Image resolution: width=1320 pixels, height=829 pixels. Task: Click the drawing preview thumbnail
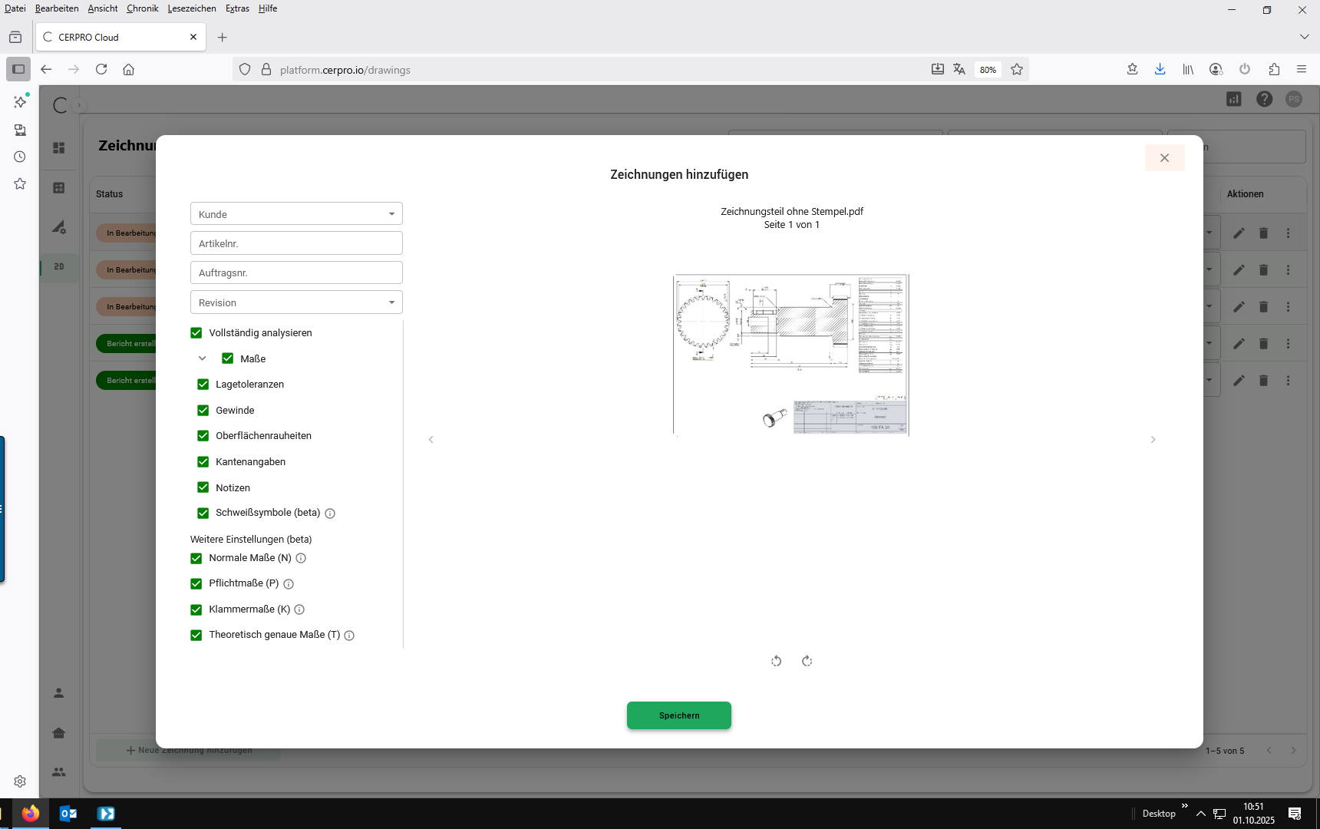790,355
